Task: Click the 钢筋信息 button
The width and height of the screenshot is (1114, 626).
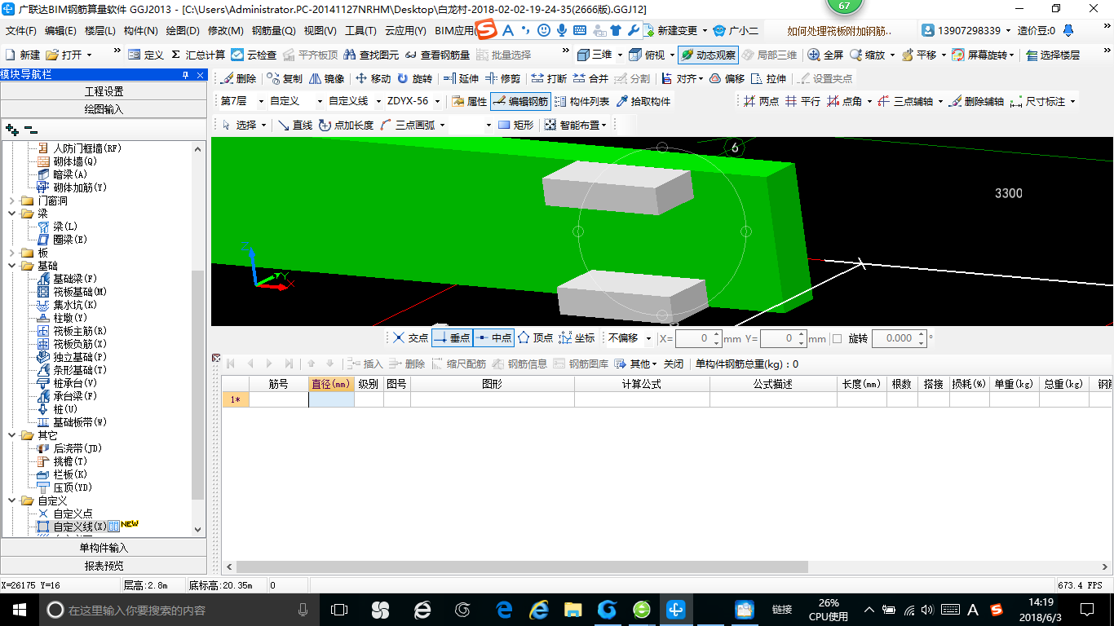Action: (x=519, y=364)
